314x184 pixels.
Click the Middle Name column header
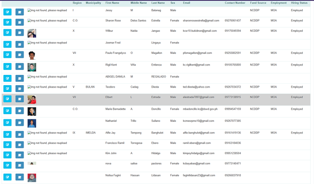click(138, 3)
